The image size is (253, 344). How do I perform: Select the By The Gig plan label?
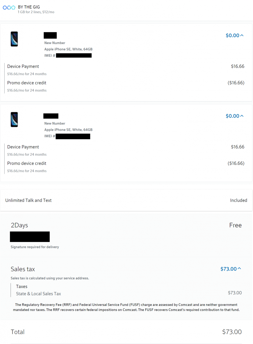29,7
